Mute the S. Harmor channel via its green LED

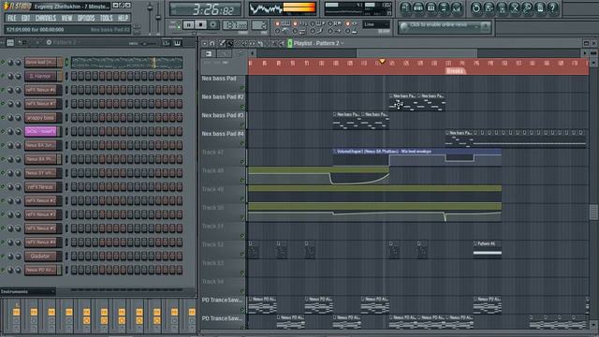[3, 76]
